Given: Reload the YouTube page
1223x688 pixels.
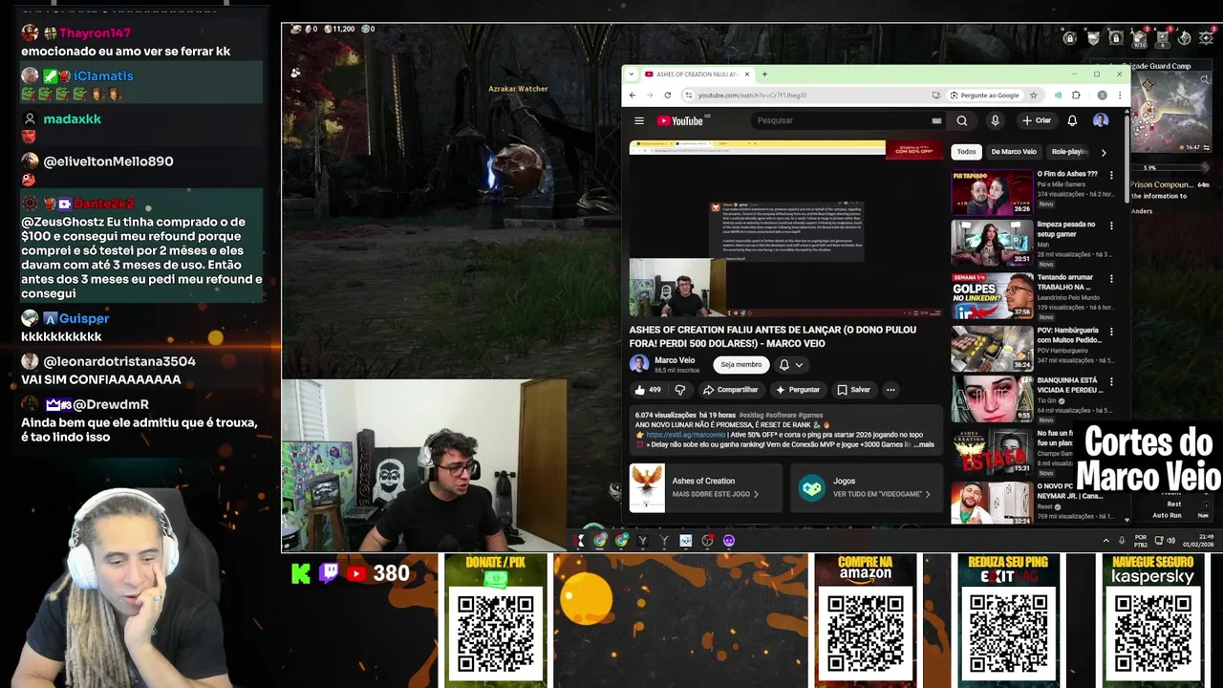Looking at the screenshot, I should pyautogui.click(x=667, y=96).
